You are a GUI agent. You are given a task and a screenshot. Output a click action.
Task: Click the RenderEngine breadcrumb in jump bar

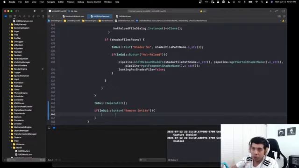pyautogui.click(x=90, y=21)
